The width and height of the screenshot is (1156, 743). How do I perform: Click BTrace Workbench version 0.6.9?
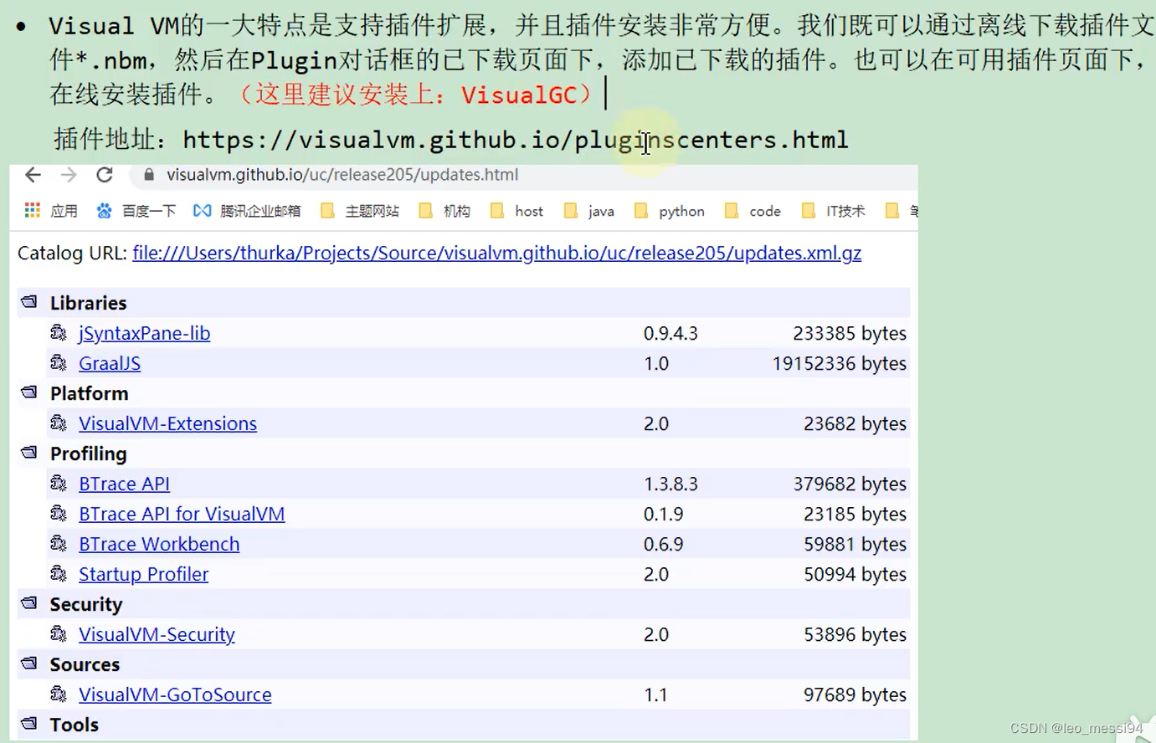pos(663,544)
